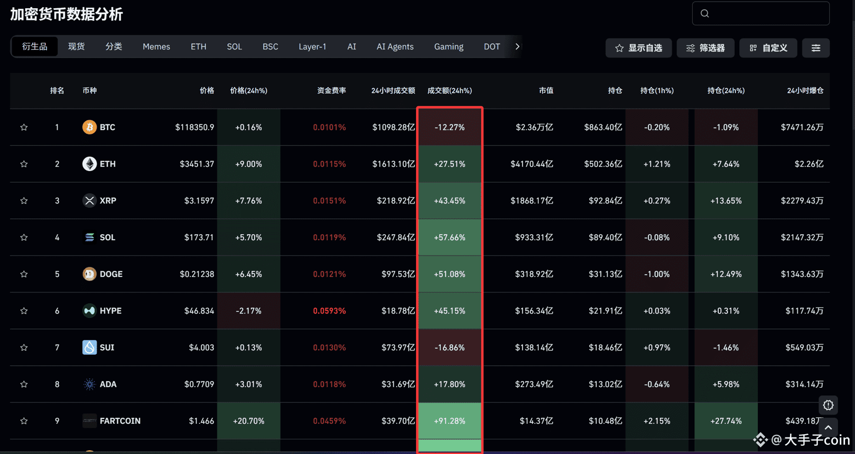Screen dimensions: 855x454
Task: Open the list layout settings icon button
Action: (x=816, y=48)
